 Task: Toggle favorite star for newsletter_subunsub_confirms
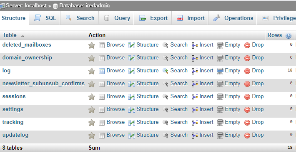pyautogui.click(x=92, y=84)
